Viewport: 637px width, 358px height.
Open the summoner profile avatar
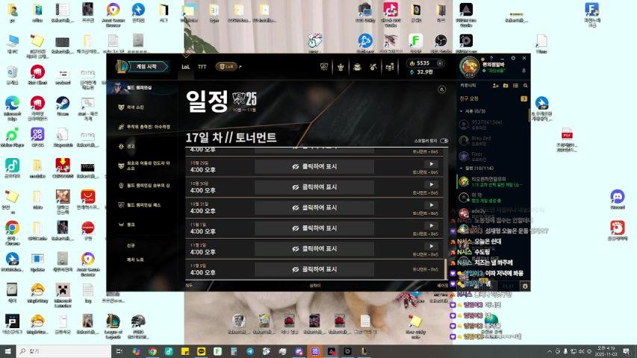pyautogui.click(x=469, y=66)
